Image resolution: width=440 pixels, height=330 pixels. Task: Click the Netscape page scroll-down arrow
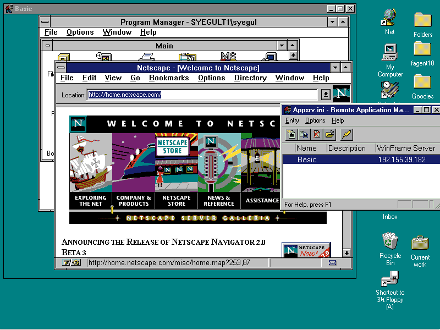click(x=346, y=253)
